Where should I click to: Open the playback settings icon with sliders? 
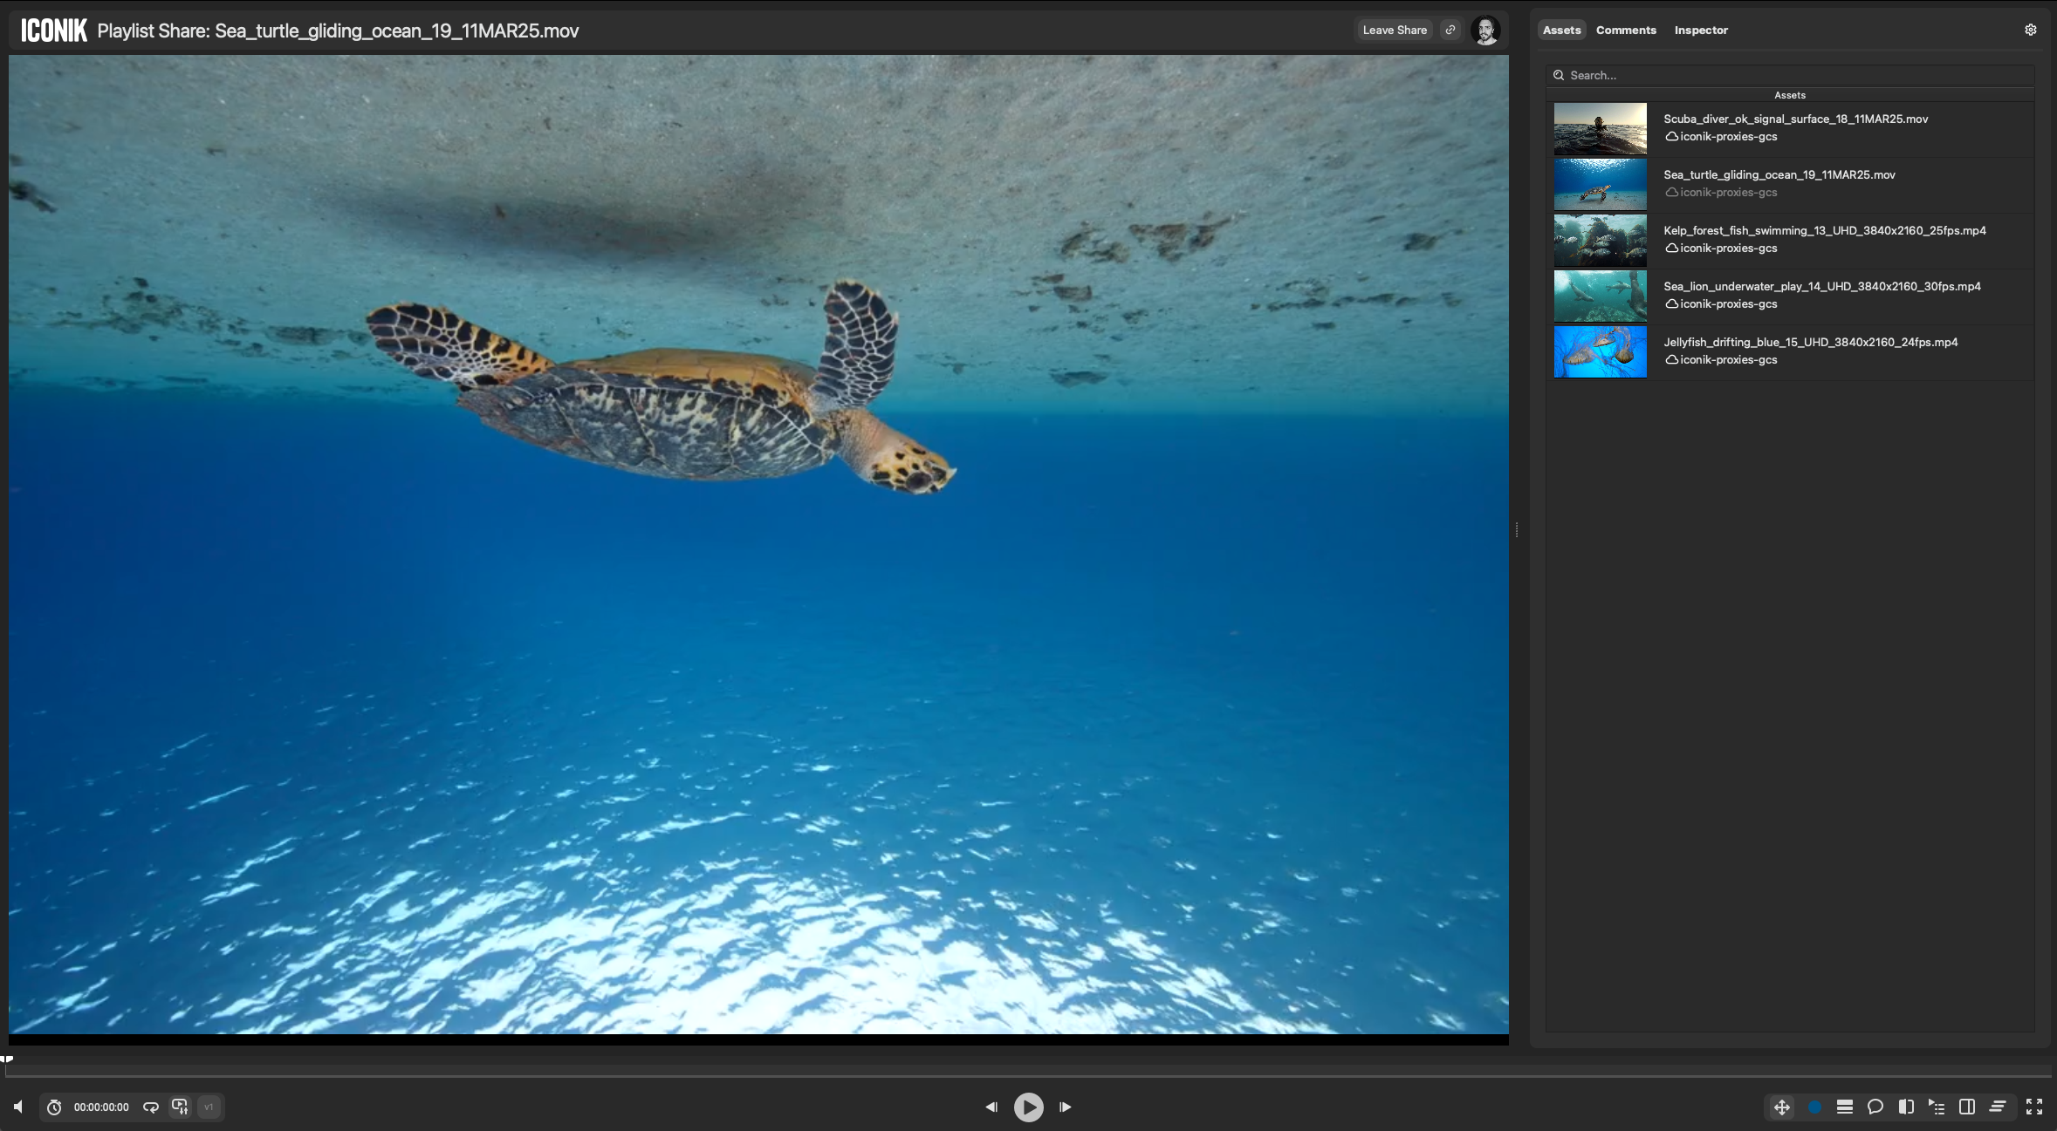coord(180,1107)
